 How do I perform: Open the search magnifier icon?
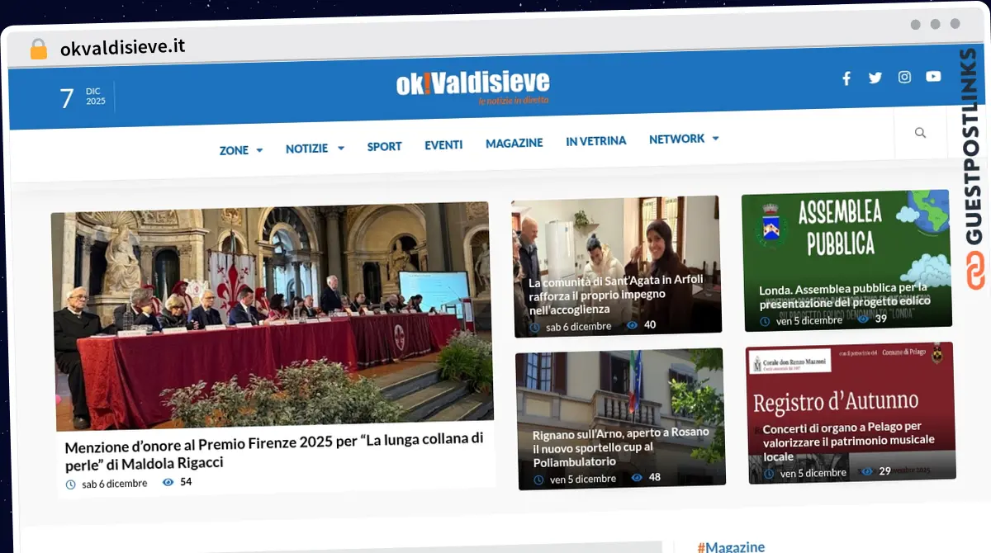coord(920,132)
